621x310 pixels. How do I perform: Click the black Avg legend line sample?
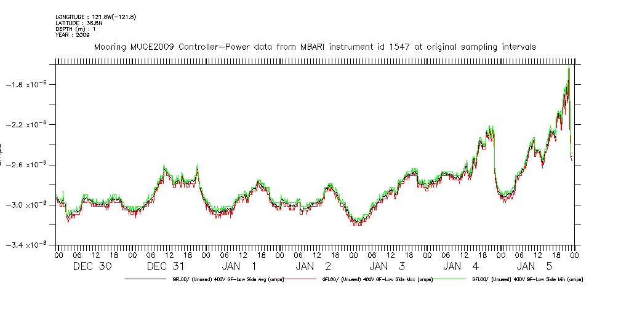pos(147,279)
